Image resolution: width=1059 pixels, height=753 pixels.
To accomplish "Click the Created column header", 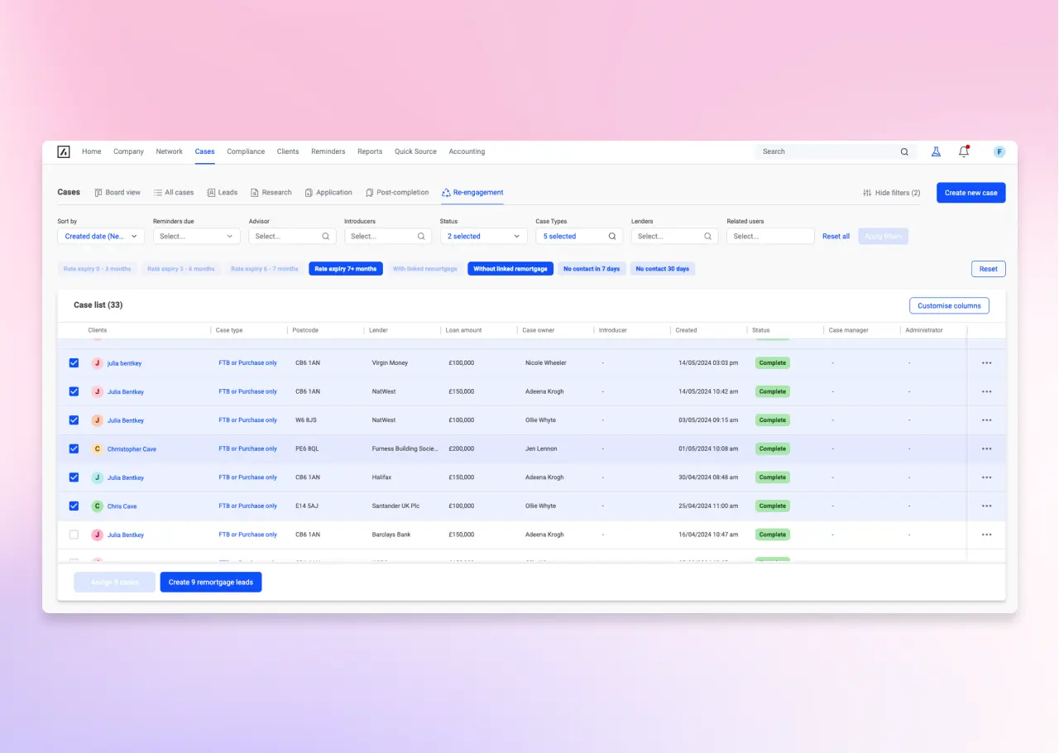I will point(686,330).
